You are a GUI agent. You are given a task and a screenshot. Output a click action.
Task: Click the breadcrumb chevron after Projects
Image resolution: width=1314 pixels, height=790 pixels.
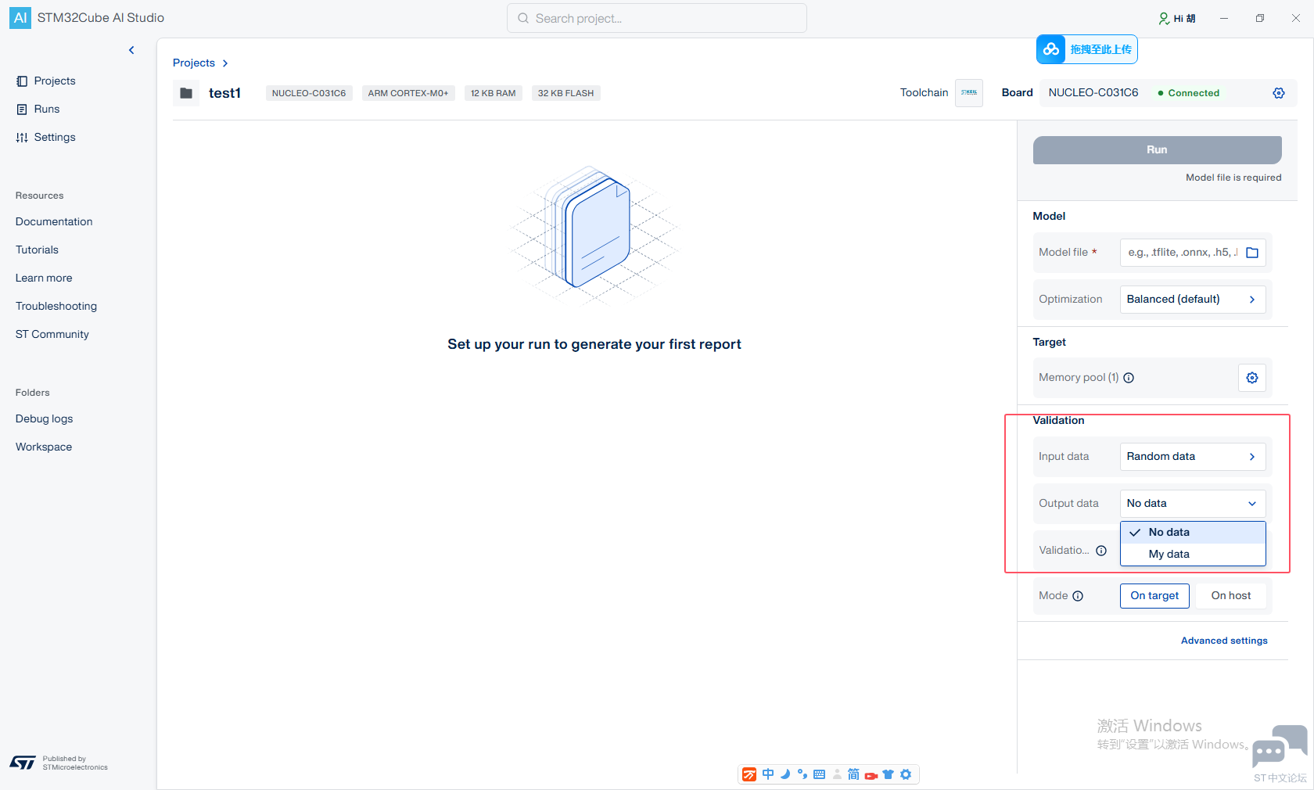[225, 63]
